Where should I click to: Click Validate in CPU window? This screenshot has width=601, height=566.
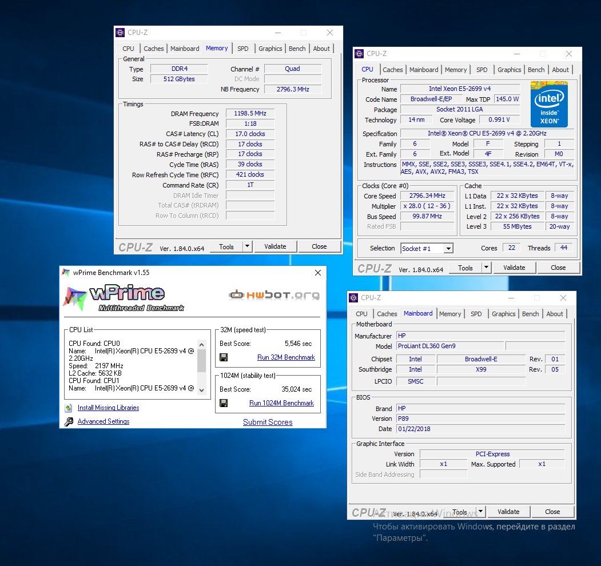tap(514, 268)
